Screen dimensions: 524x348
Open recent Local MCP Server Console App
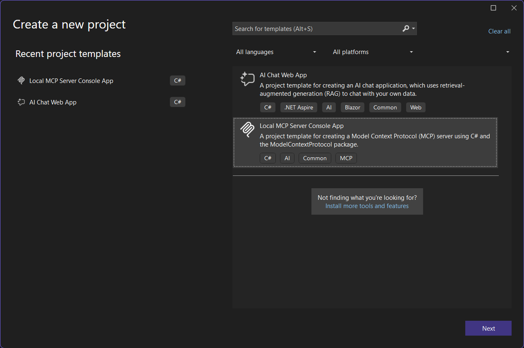[71, 81]
